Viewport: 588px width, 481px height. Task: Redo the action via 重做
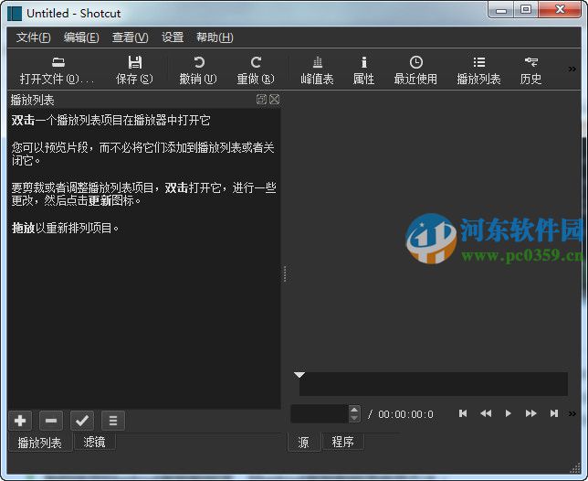point(256,70)
